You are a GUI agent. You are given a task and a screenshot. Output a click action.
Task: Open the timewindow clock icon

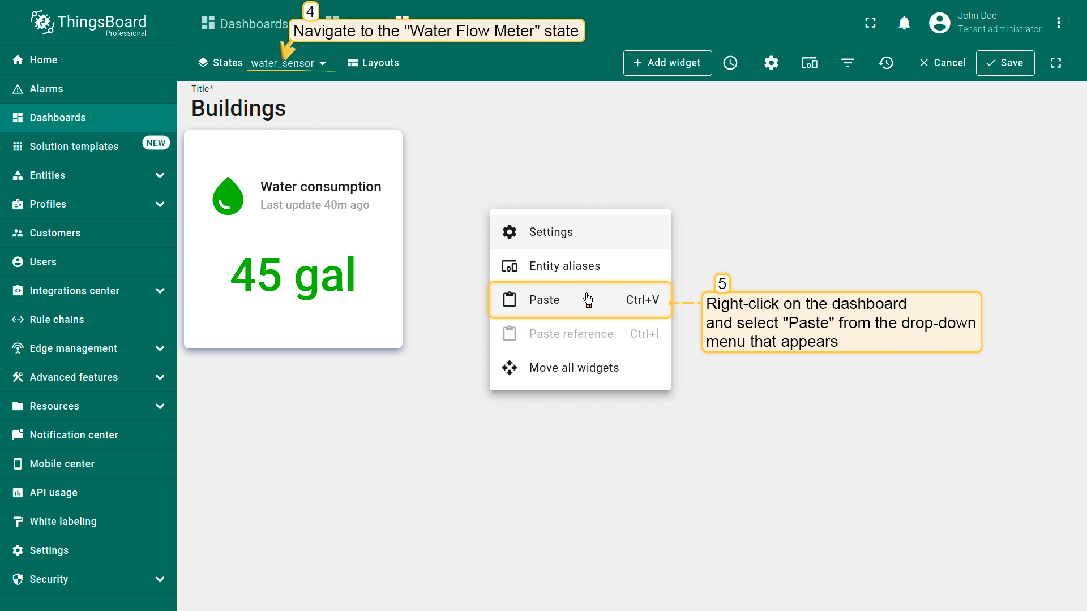tap(730, 63)
